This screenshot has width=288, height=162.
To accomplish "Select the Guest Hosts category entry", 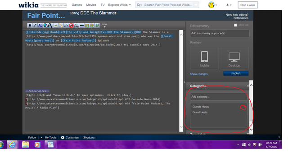I will (200, 112).
